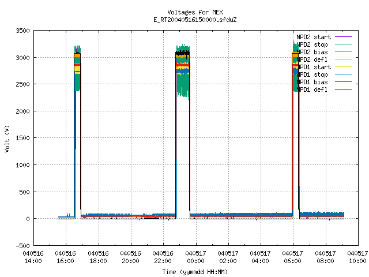The width and height of the screenshot is (369, 277).
Task: Click the x-axis tick '040517 08:00'
Action: point(326,257)
